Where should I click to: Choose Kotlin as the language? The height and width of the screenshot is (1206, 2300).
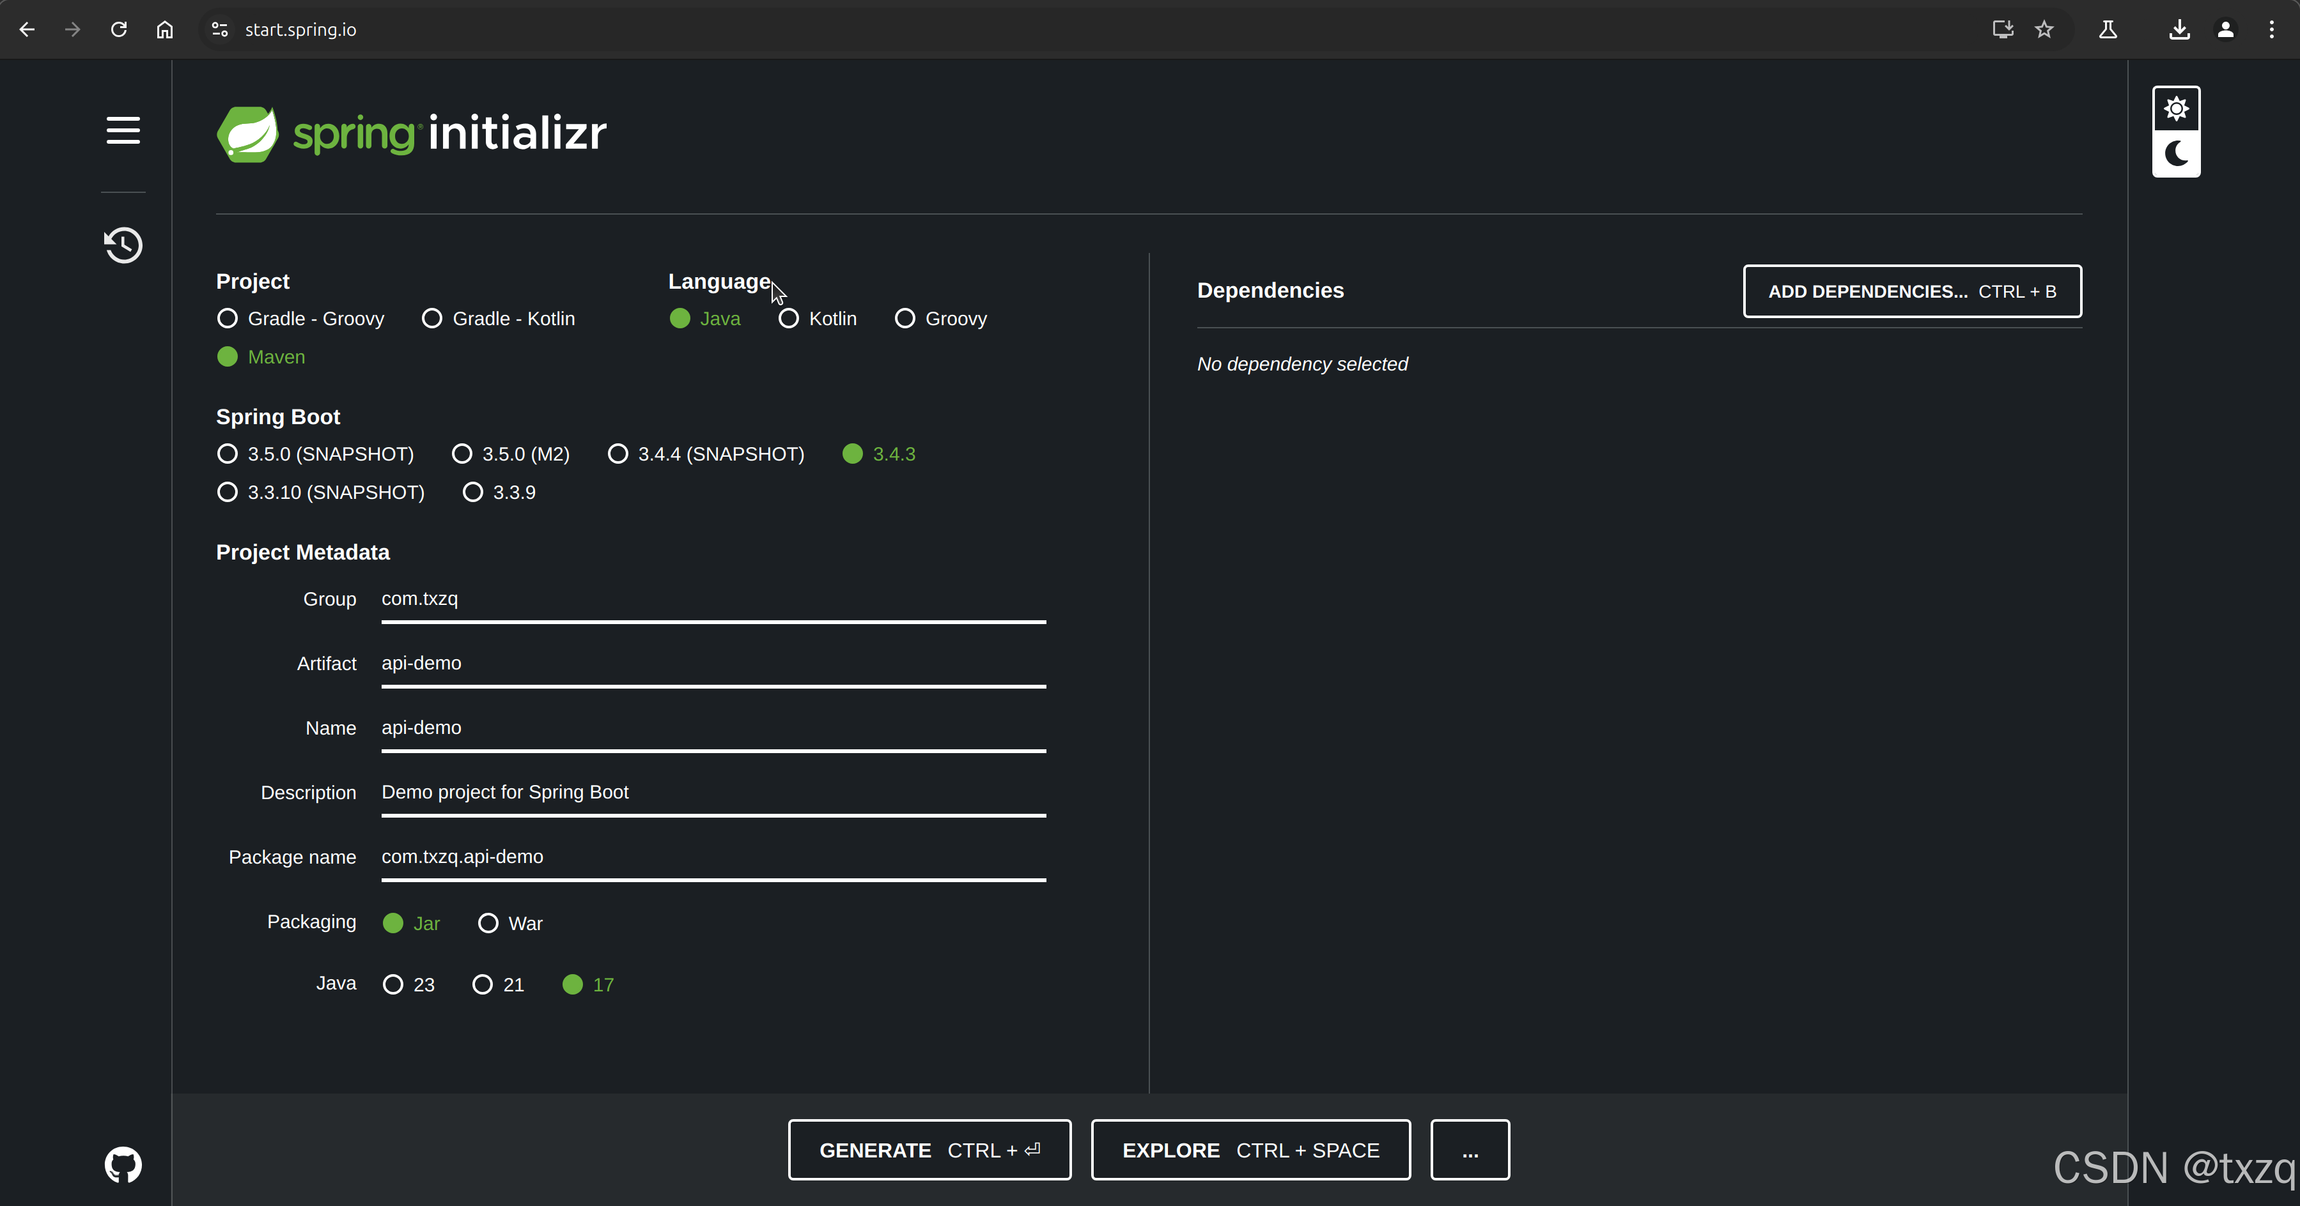tap(788, 319)
